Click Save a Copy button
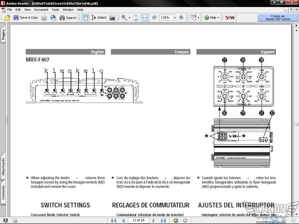This screenshot has height=224, width=299. (26, 18)
